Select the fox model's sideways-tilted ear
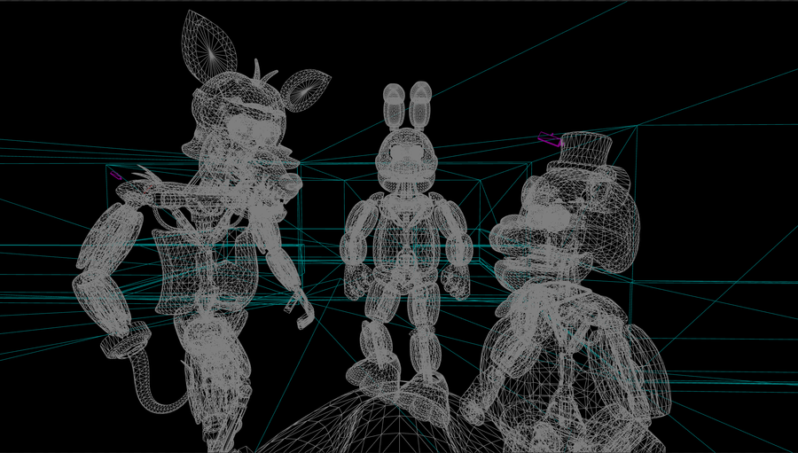 tap(305, 90)
